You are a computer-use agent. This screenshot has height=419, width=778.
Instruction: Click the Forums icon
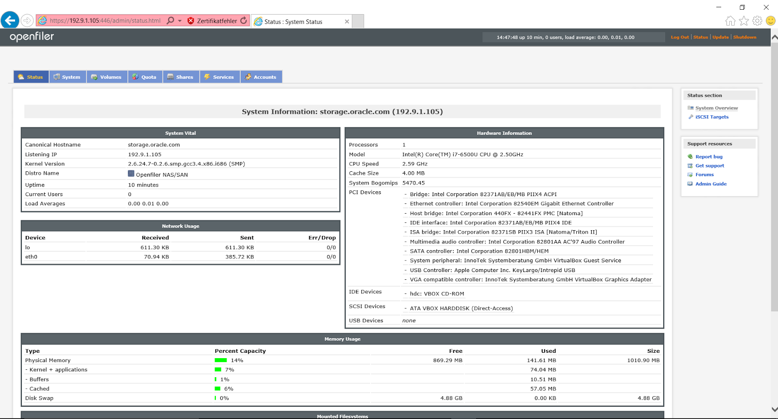(x=690, y=175)
